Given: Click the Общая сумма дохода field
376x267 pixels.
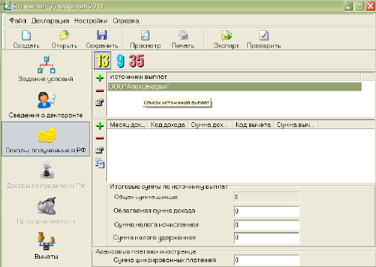Looking at the screenshot, I should coord(267,197).
